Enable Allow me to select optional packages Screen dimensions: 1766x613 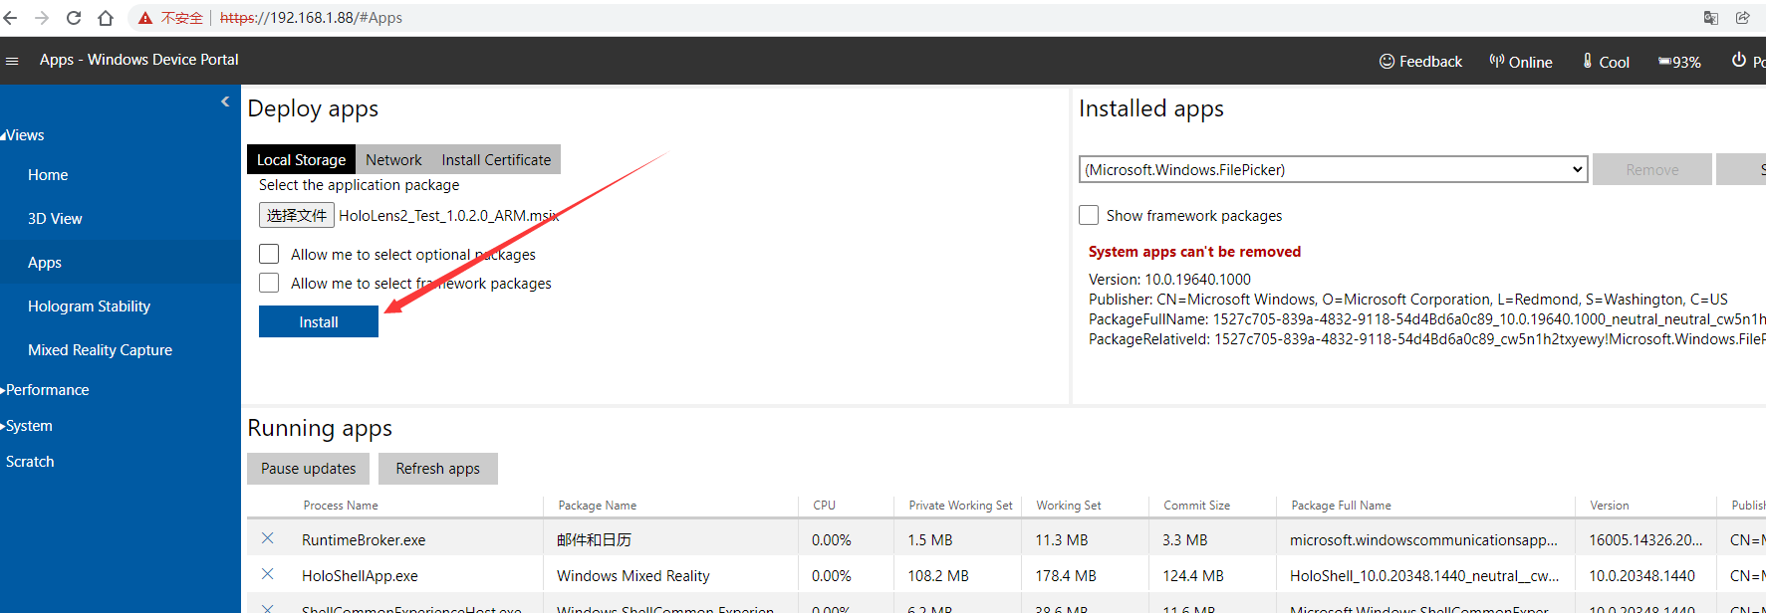[269, 254]
